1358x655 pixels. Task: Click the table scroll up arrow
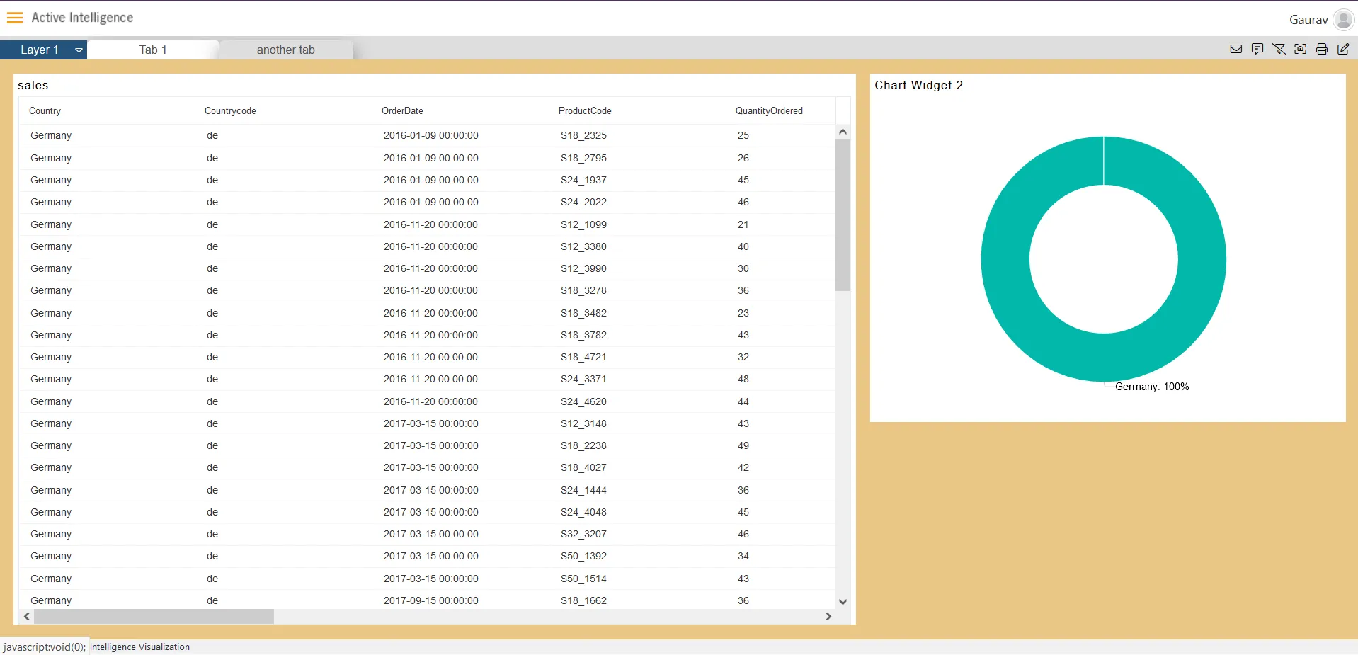coord(843,132)
